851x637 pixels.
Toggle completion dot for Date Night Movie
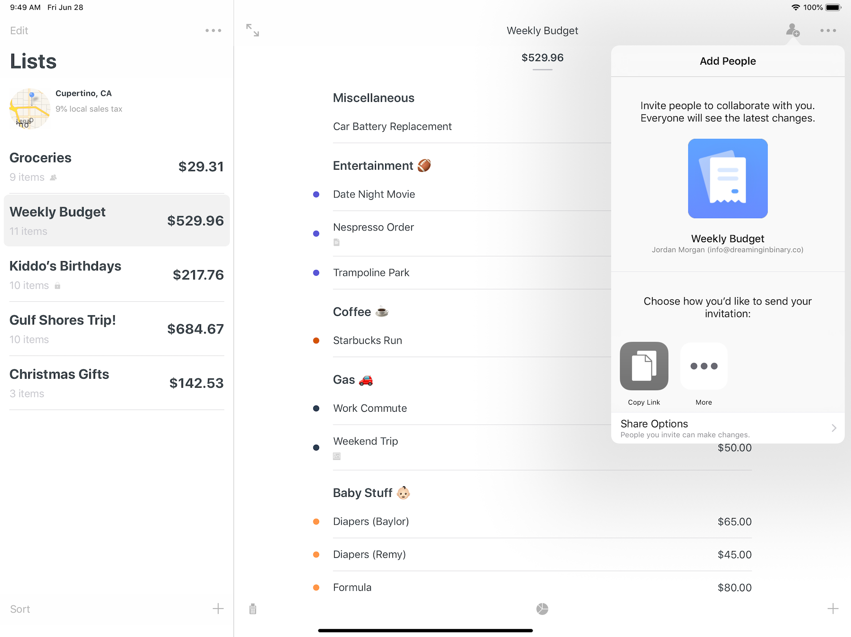click(x=316, y=195)
